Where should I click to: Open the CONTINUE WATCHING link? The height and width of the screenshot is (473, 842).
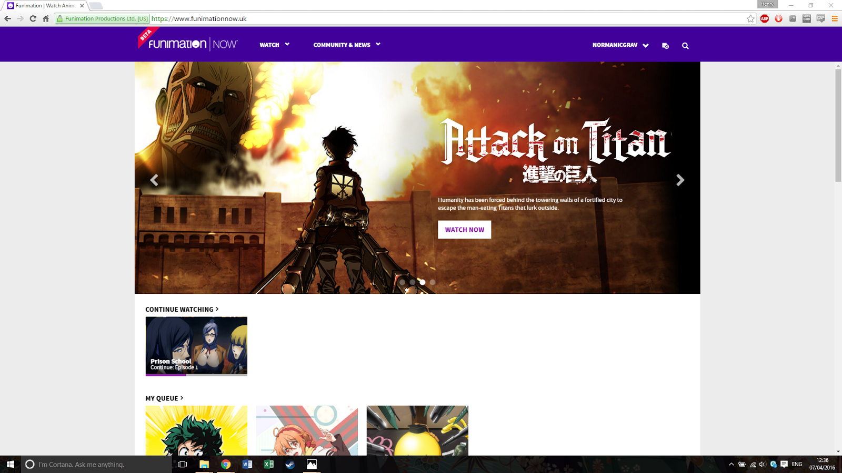181,309
